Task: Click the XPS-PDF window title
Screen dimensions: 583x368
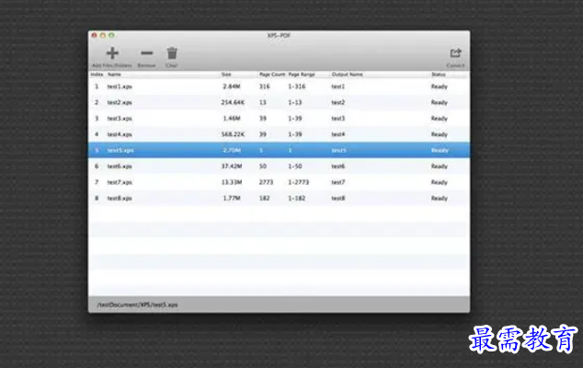Action: (x=279, y=36)
